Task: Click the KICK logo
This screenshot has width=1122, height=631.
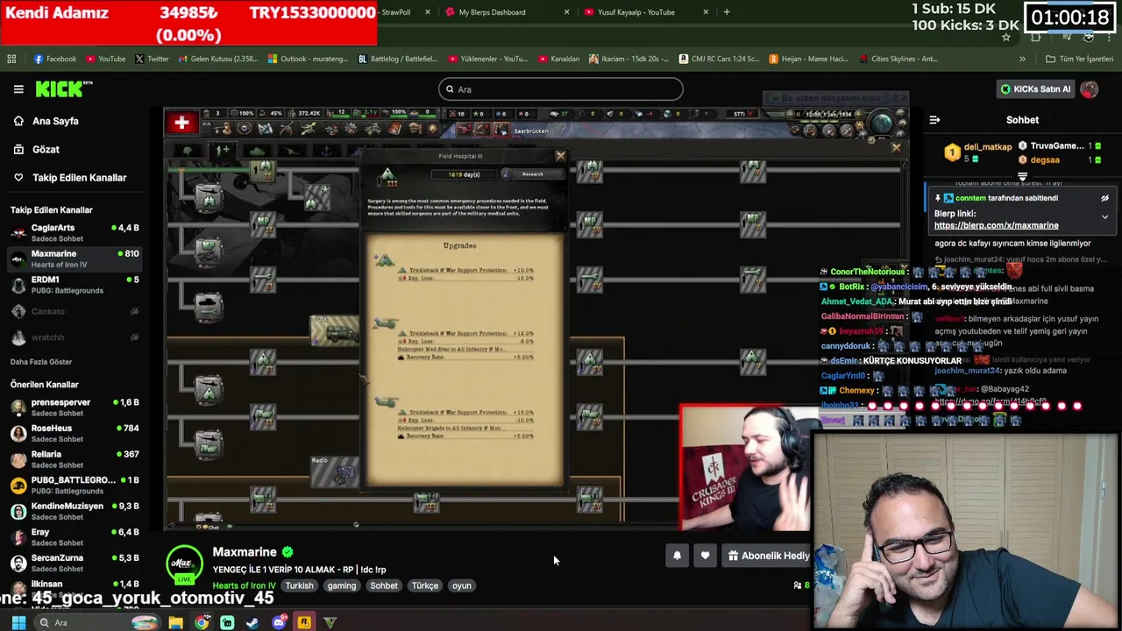Action: [63, 89]
